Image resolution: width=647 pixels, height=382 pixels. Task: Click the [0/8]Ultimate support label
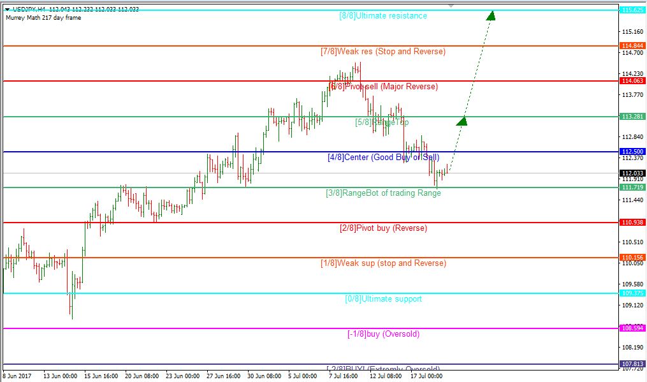click(x=383, y=299)
